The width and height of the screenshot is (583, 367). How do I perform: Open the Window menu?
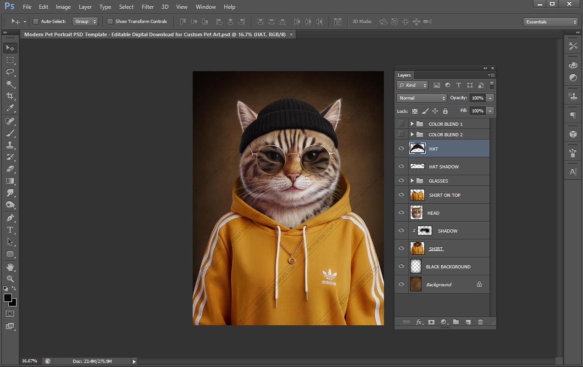coord(205,7)
